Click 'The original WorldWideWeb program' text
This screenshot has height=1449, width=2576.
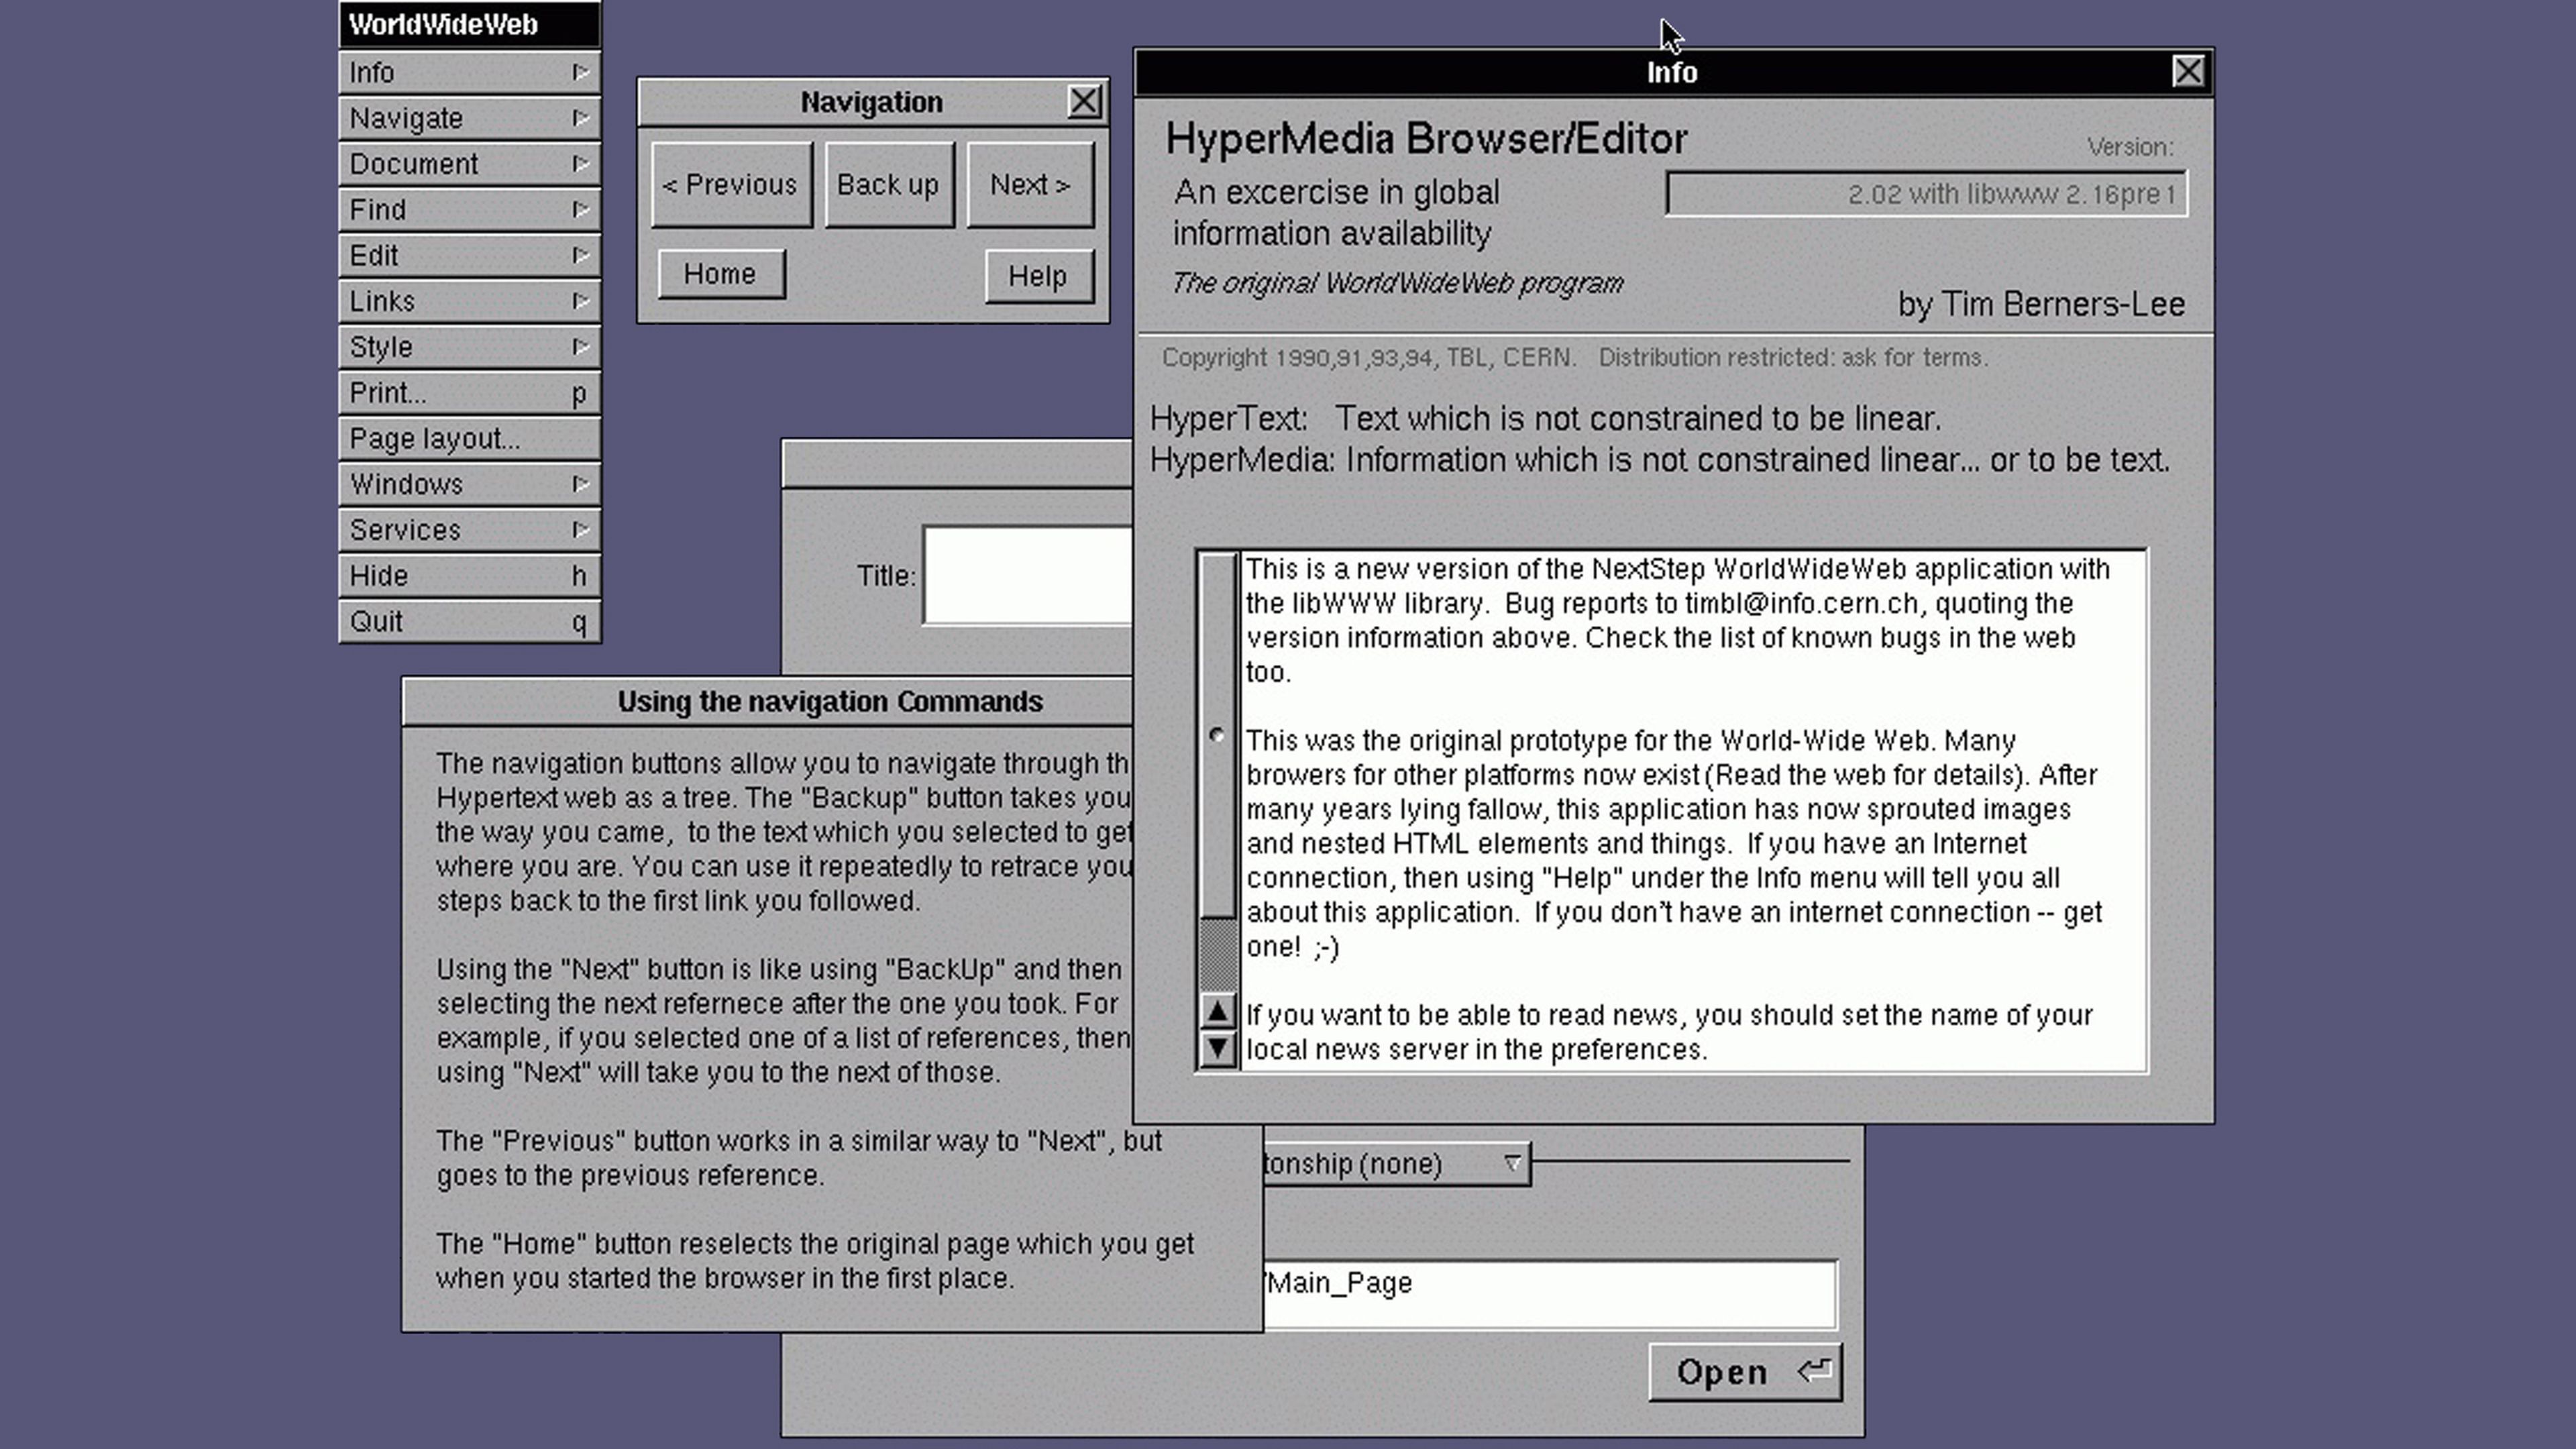[1397, 284]
